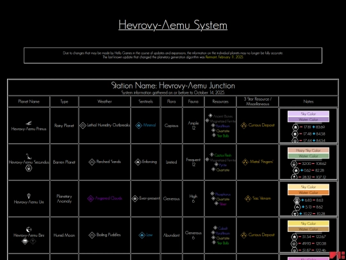Click the weather icon beside Lethal Humidity Outbreaks
This screenshot has width=346, height=260.
pos(83,125)
